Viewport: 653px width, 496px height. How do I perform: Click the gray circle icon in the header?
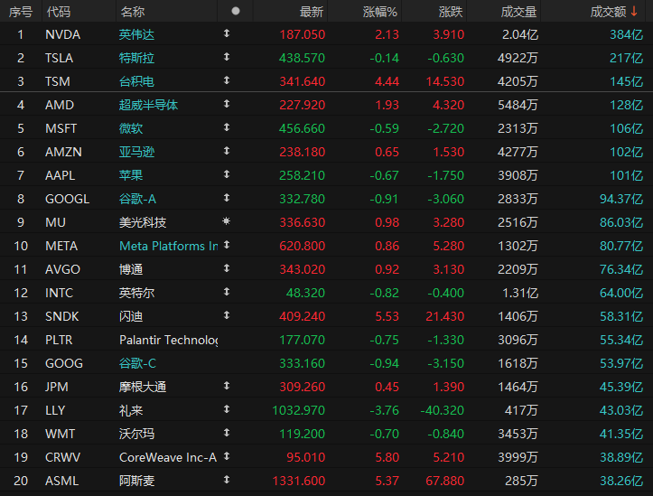[x=236, y=11]
